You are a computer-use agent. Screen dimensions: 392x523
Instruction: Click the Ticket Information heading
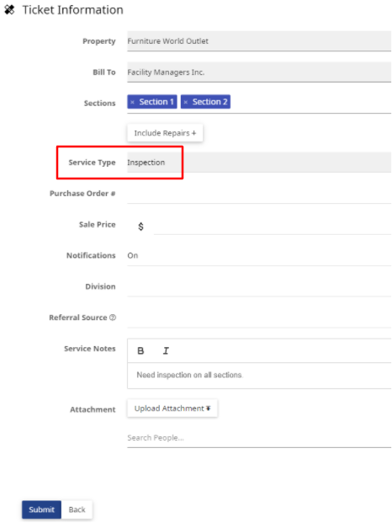coord(72,10)
